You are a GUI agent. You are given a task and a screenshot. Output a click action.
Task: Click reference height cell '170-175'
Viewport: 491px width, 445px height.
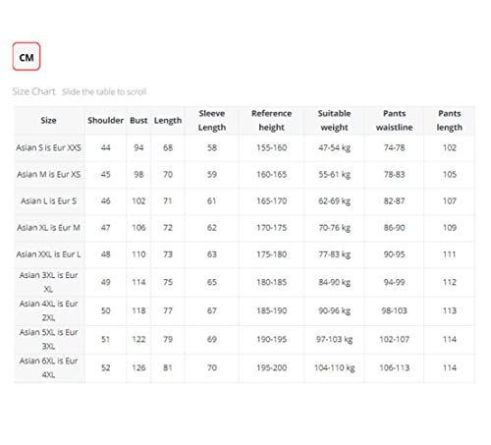tap(271, 228)
